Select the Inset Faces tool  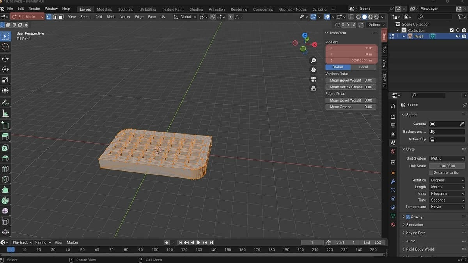click(x=5, y=148)
